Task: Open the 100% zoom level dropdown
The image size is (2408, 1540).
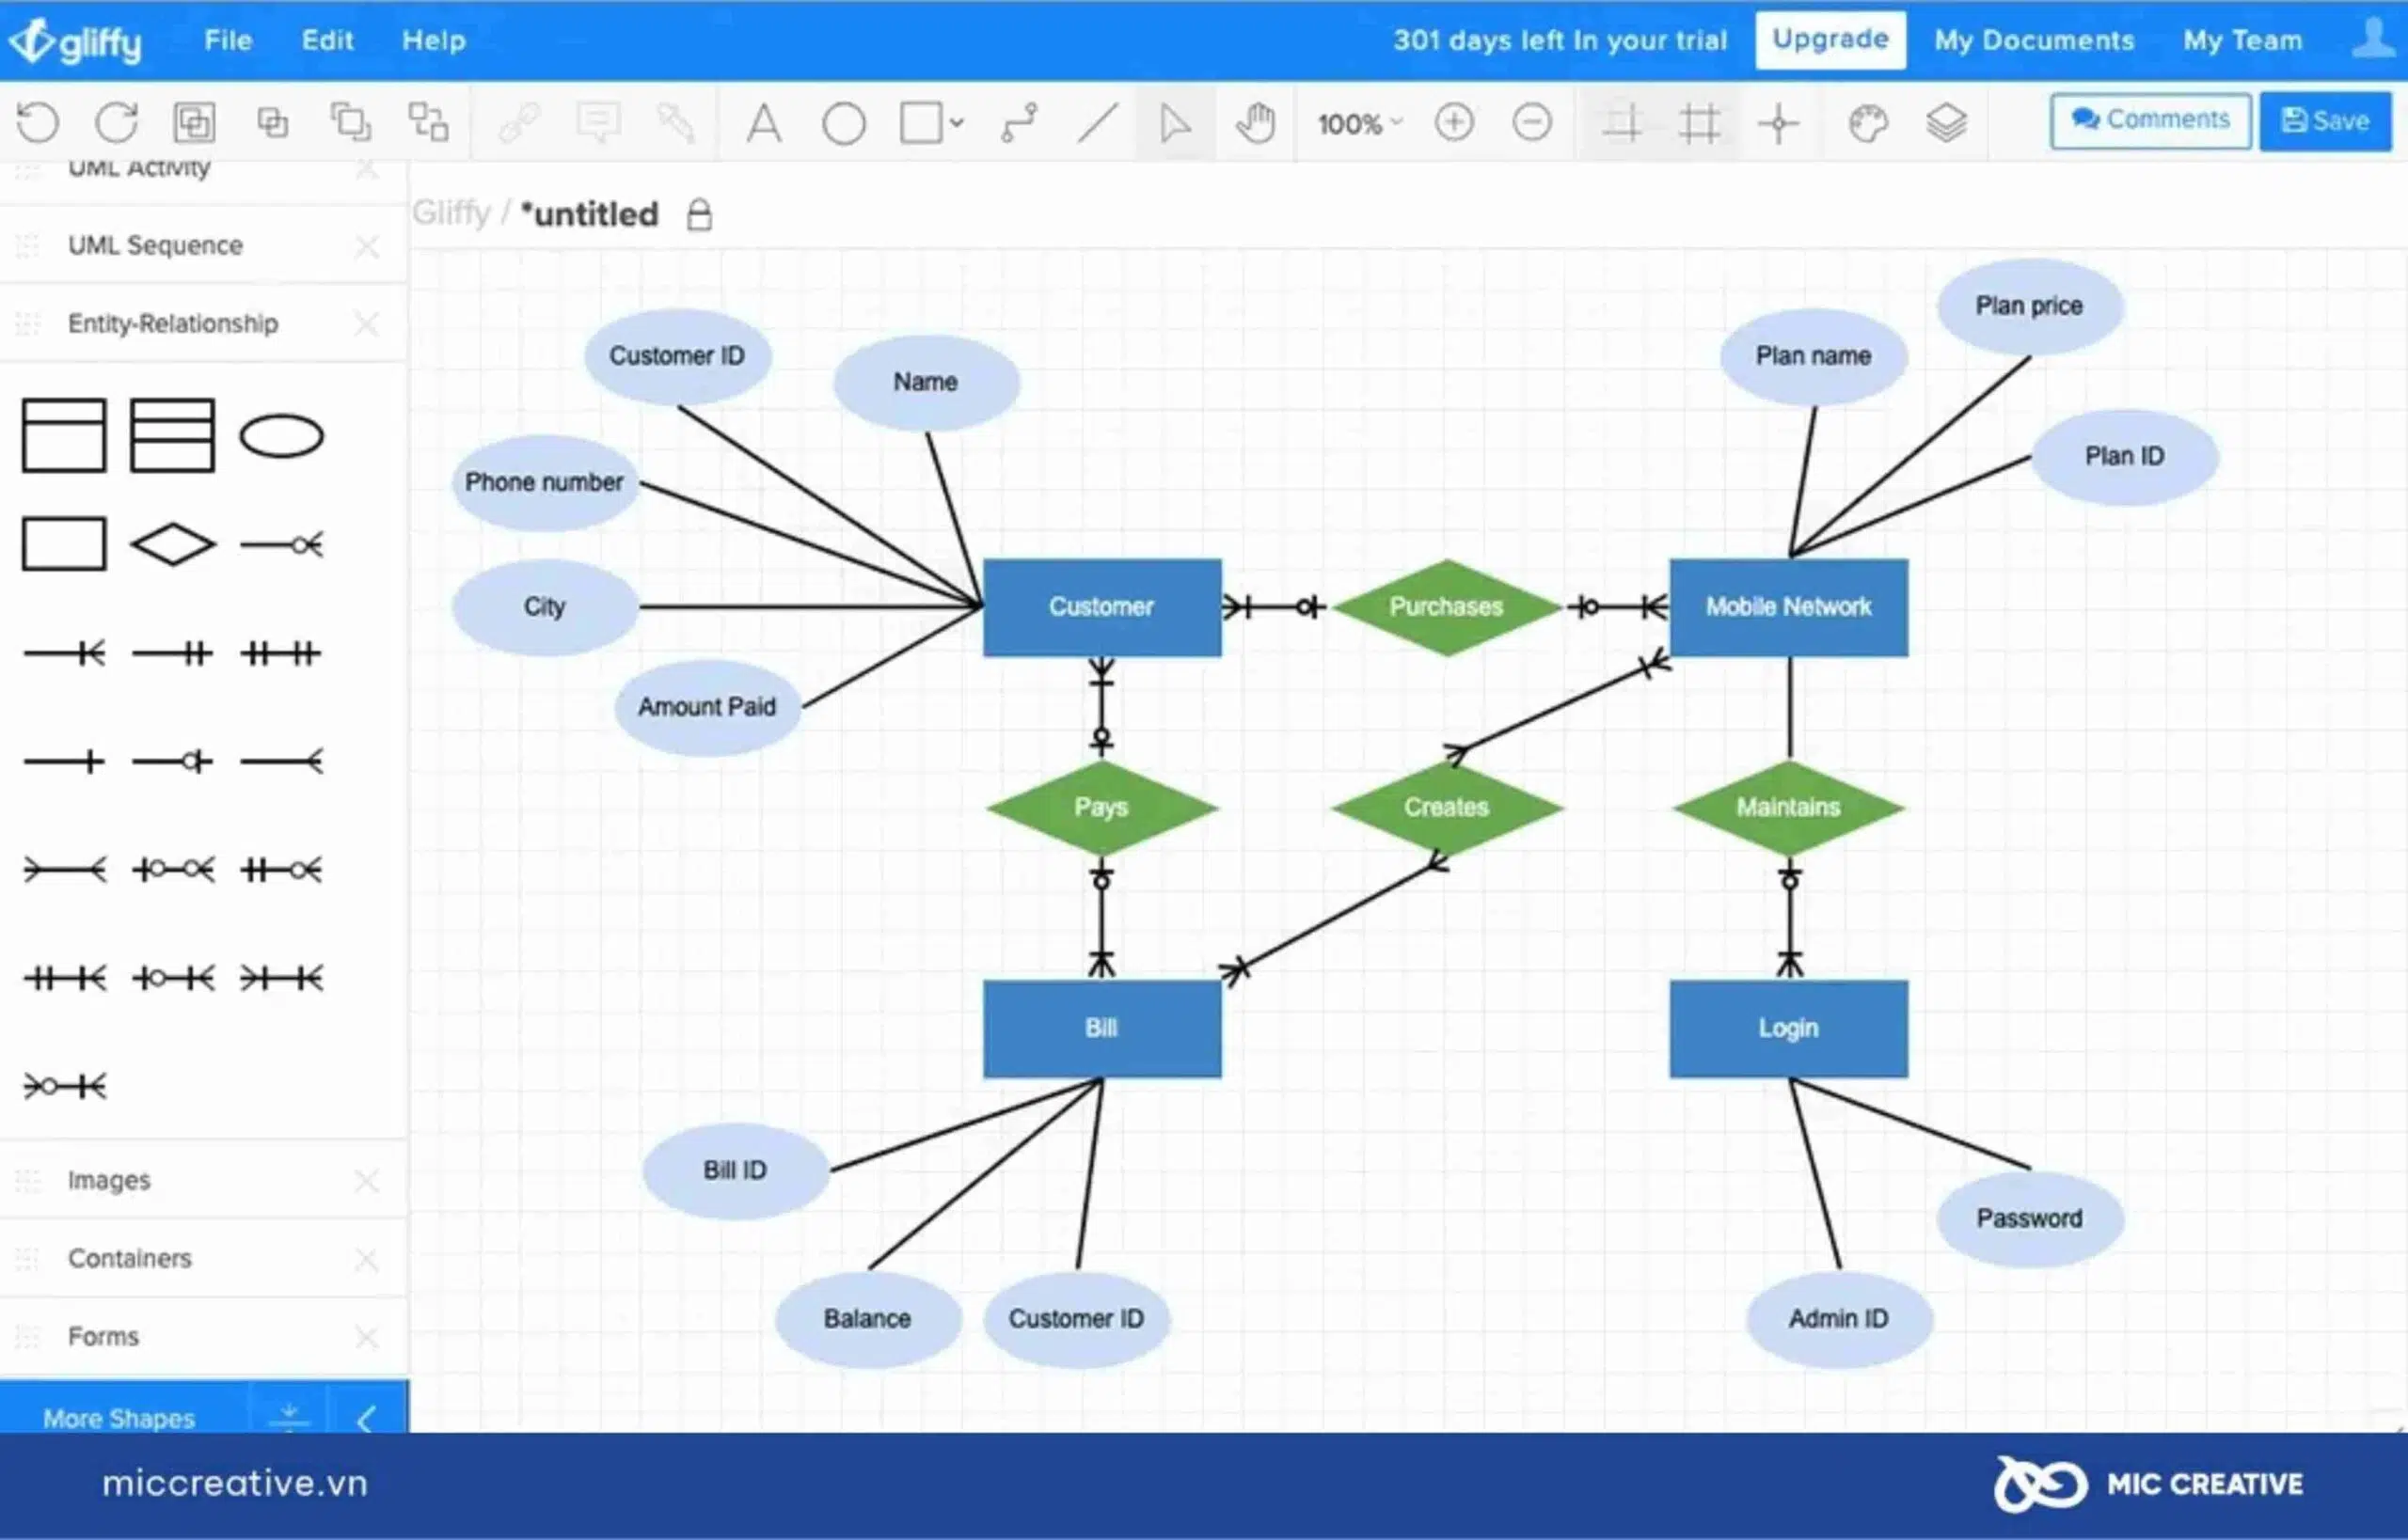Action: tap(1359, 124)
